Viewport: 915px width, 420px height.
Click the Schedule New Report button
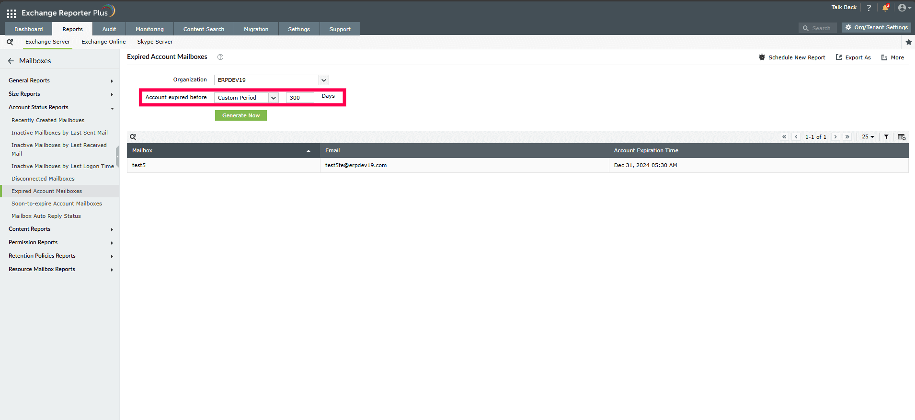click(x=792, y=57)
